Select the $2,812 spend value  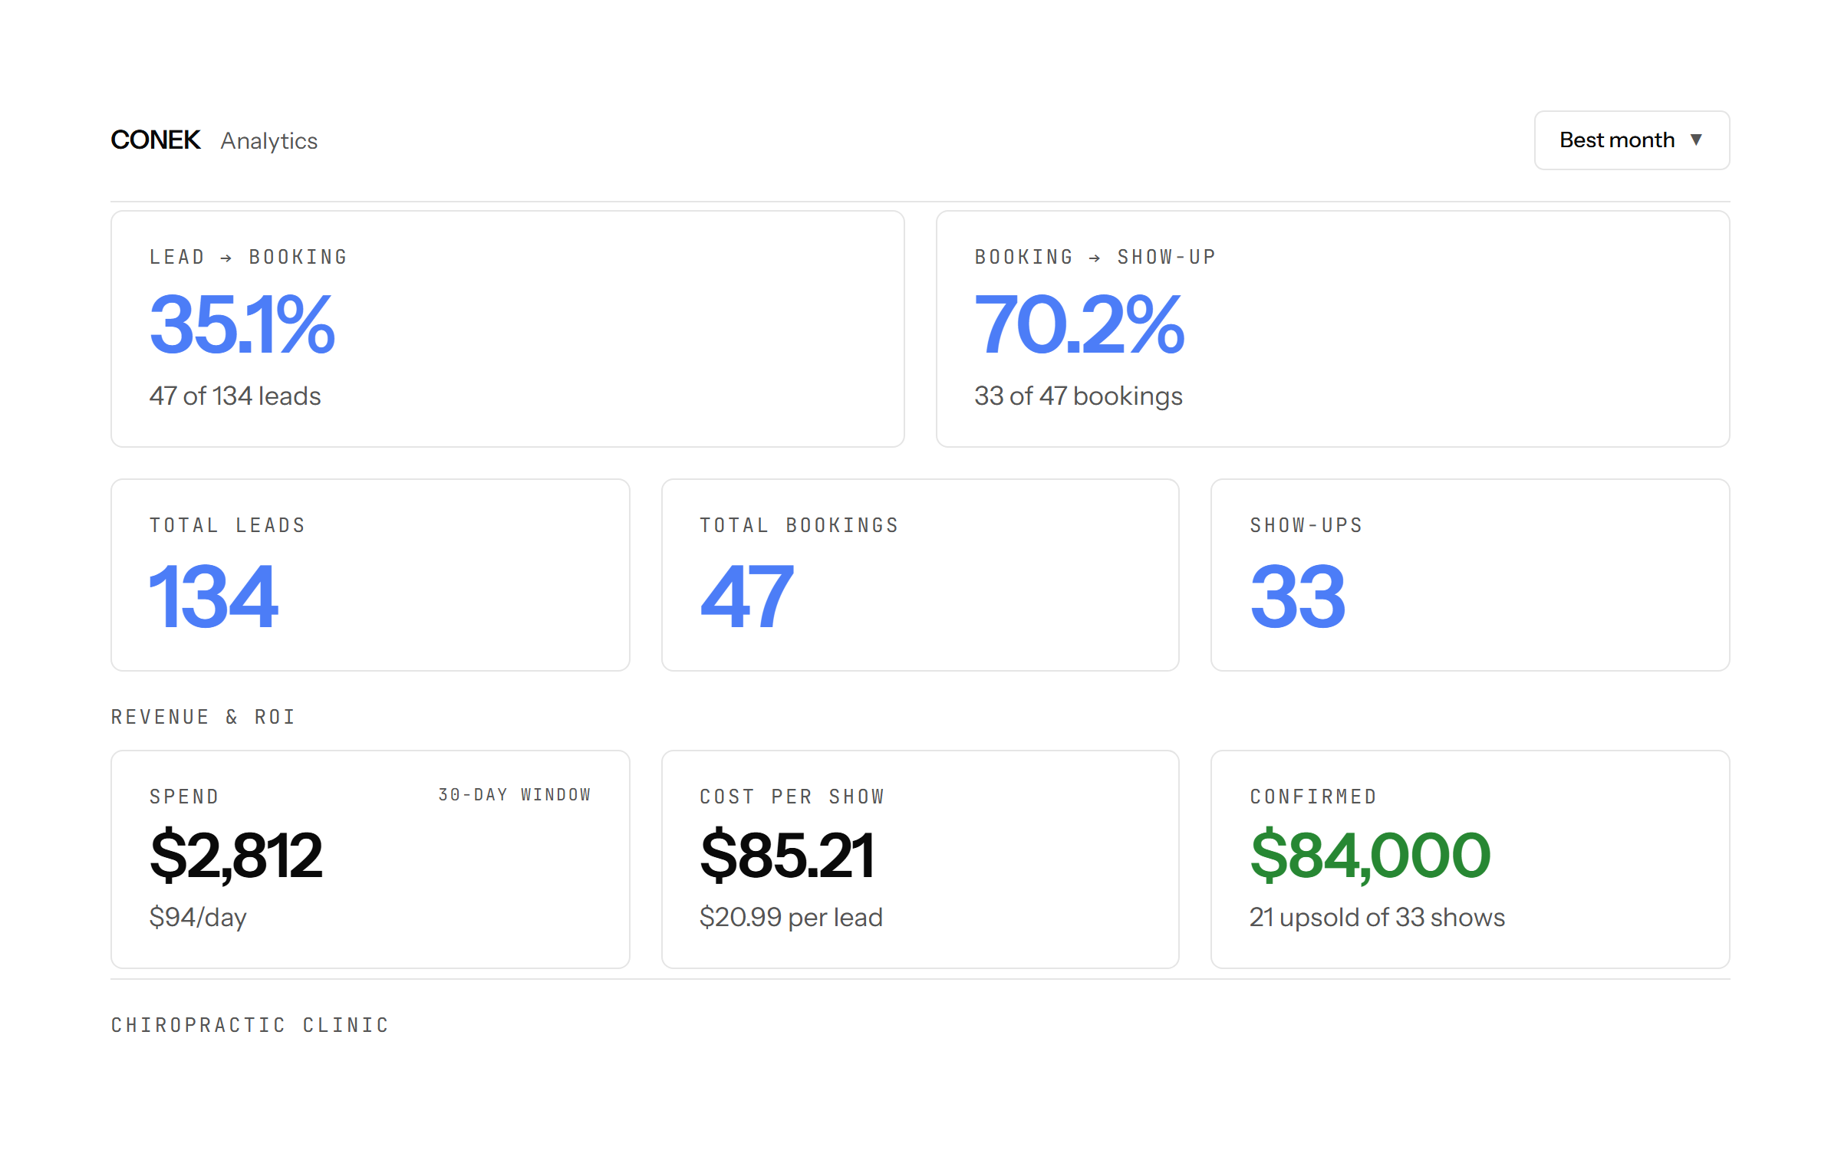coord(235,855)
